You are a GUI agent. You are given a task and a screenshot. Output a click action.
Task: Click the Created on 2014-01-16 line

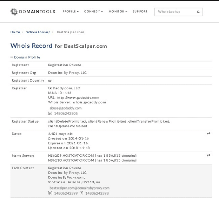(68, 139)
